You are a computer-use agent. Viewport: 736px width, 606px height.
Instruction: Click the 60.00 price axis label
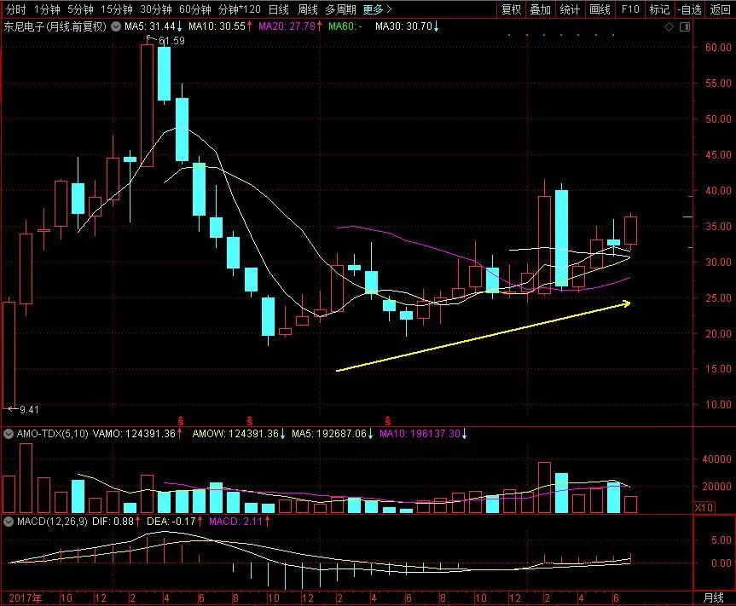(718, 48)
